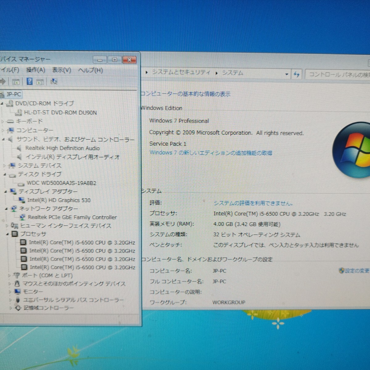
Task: Open the 表示(V) menu
Action: pos(61,70)
